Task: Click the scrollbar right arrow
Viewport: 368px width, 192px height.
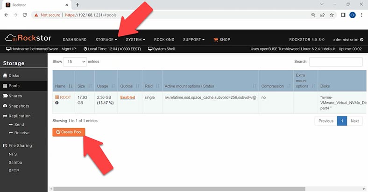Action: pos(364,189)
